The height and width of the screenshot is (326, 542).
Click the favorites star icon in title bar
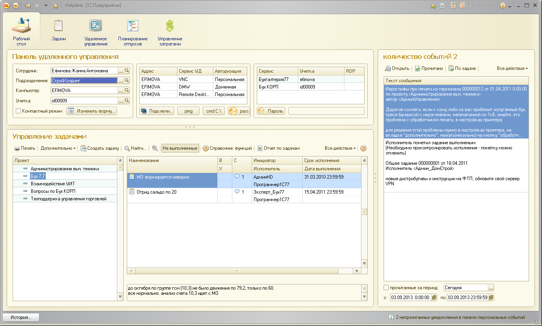coord(56,6)
